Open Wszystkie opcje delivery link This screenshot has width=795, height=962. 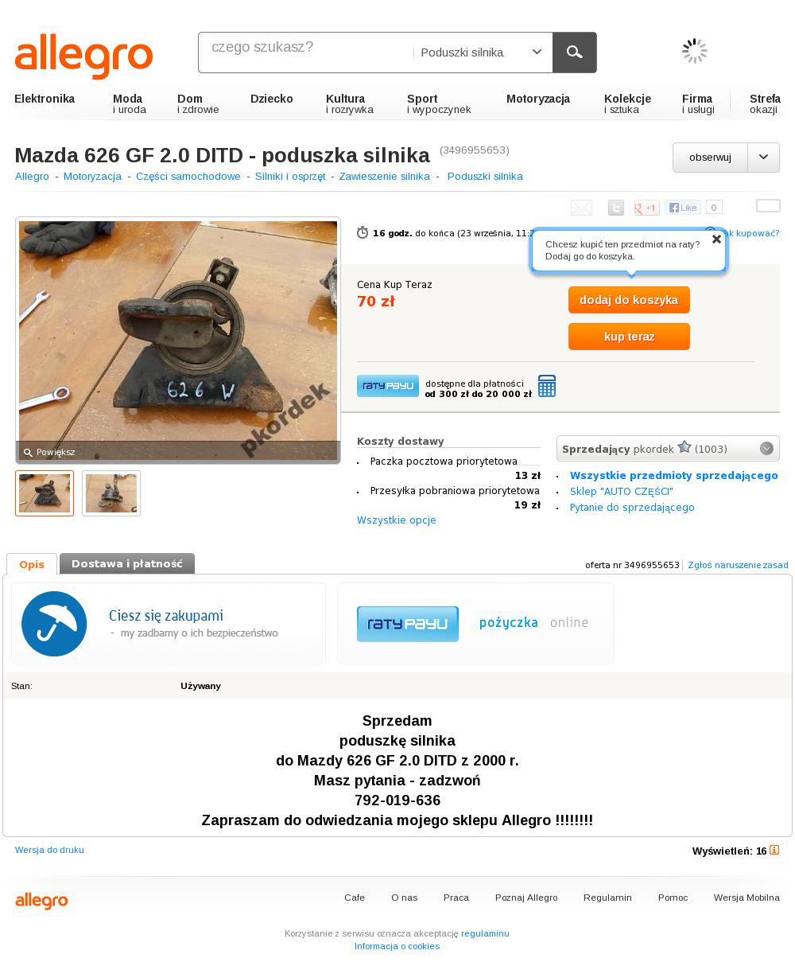click(397, 520)
